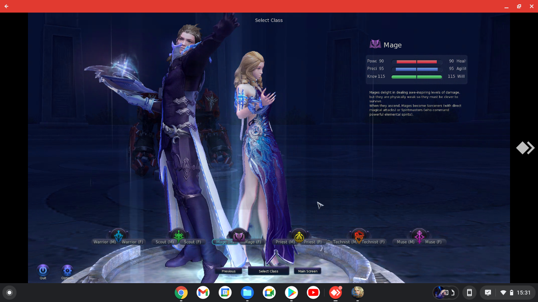Click the Warrior class emblem icon

(x=119, y=236)
